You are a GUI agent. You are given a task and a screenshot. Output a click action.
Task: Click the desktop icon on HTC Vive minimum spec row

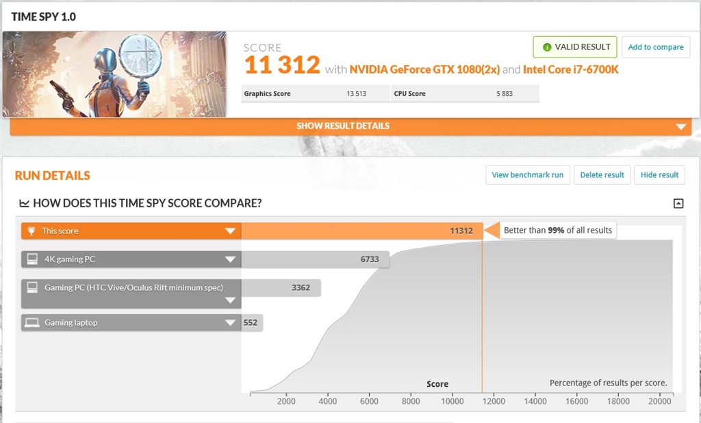tap(32, 287)
